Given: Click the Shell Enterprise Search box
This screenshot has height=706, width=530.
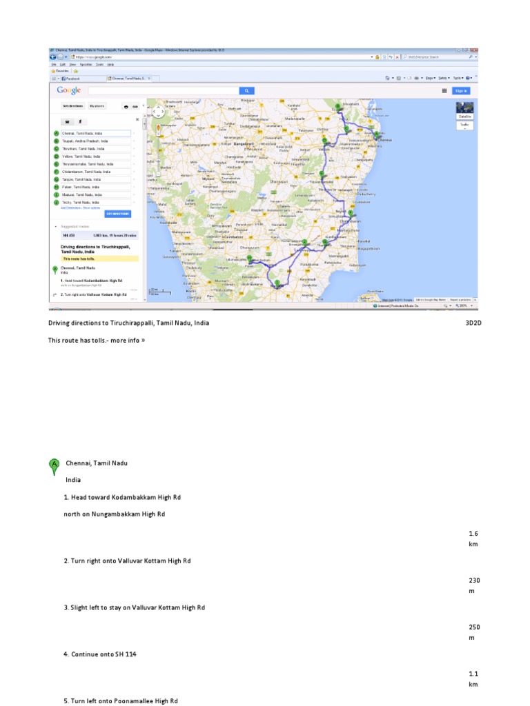Looking at the screenshot, I should coord(437,57).
